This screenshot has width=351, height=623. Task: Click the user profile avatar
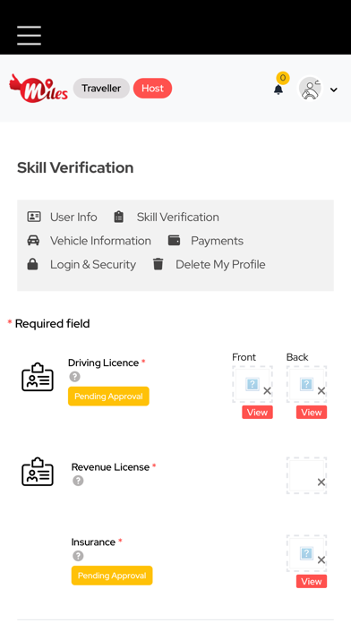[310, 89]
